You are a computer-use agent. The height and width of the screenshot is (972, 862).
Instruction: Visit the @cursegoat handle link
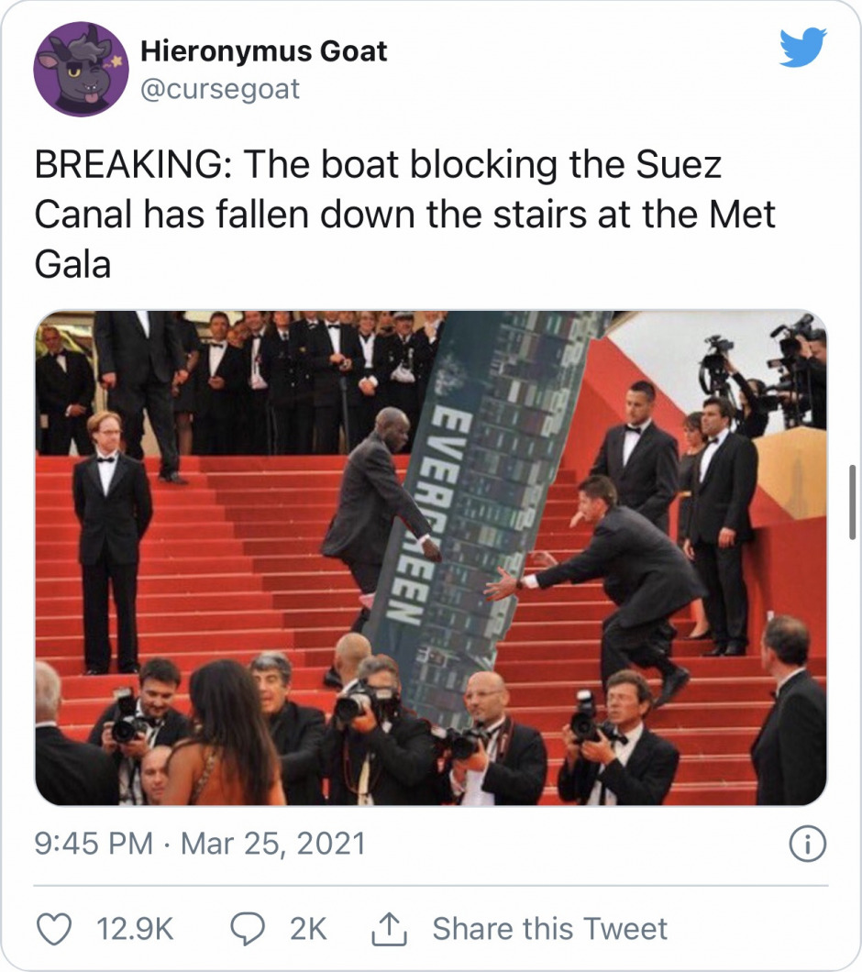pos(220,88)
